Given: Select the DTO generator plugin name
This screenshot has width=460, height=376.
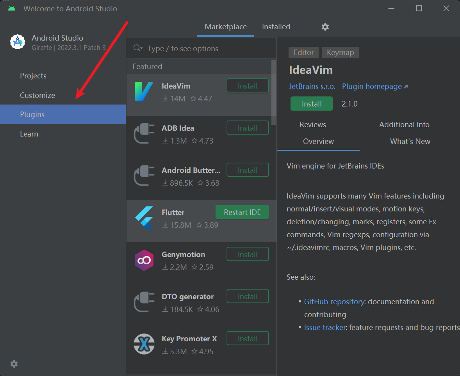Looking at the screenshot, I should [188, 296].
